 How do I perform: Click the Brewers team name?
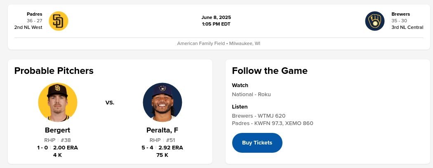[400, 14]
